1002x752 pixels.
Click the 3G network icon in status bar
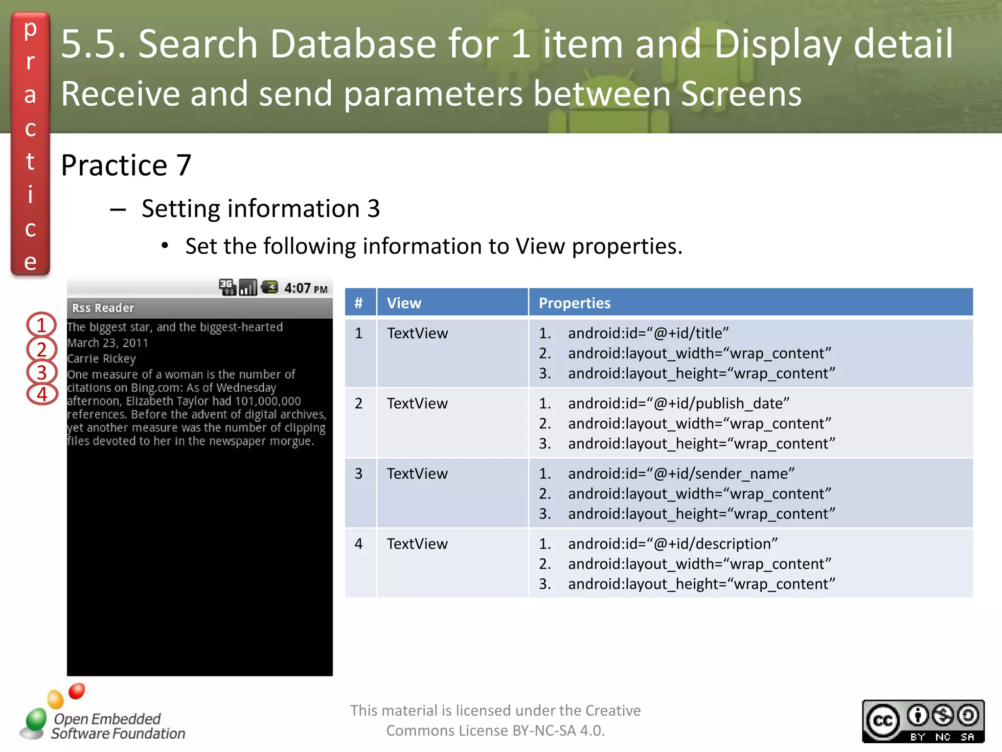click(x=228, y=287)
